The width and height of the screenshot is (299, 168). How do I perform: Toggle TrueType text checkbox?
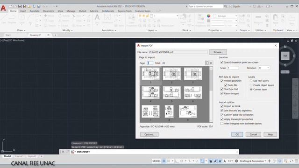[x=222, y=89]
